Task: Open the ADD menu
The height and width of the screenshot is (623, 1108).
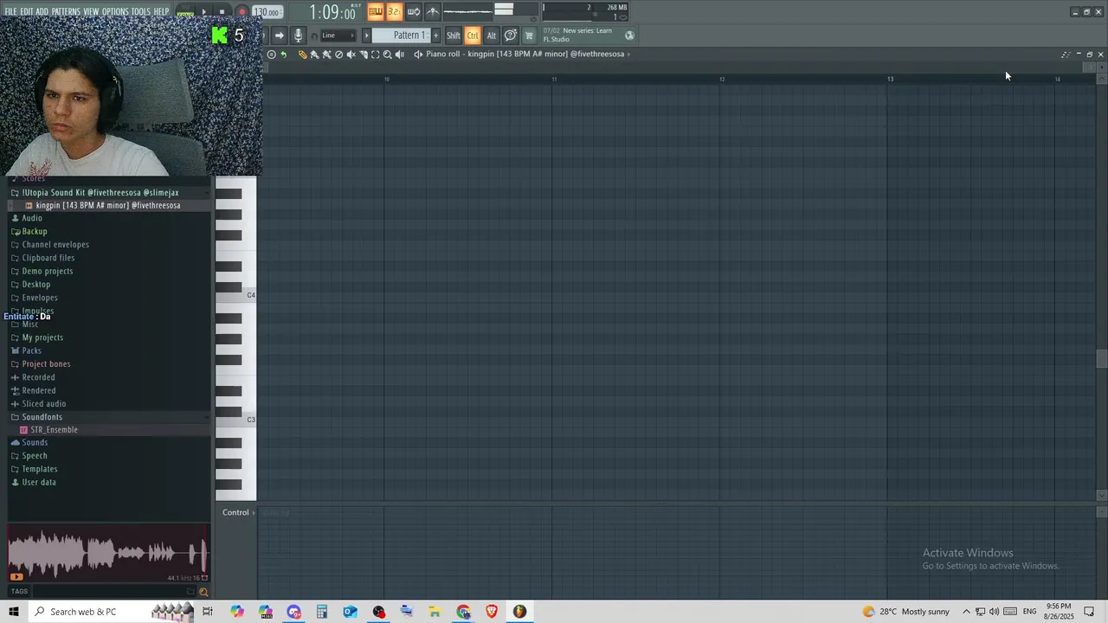Action: tap(42, 11)
